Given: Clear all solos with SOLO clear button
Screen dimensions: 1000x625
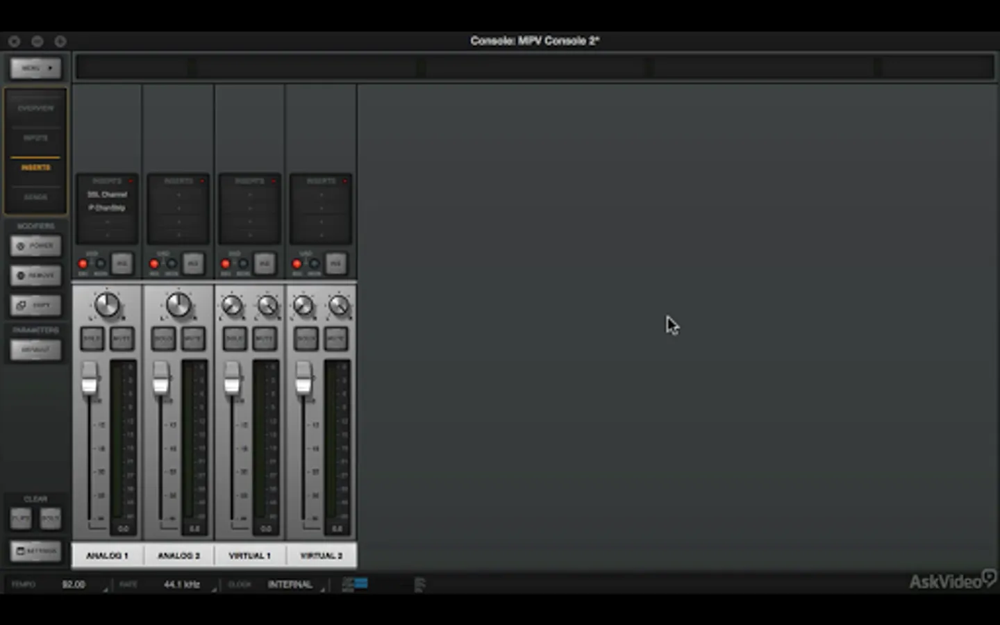Looking at the screenshot, I should click(50, 518).
